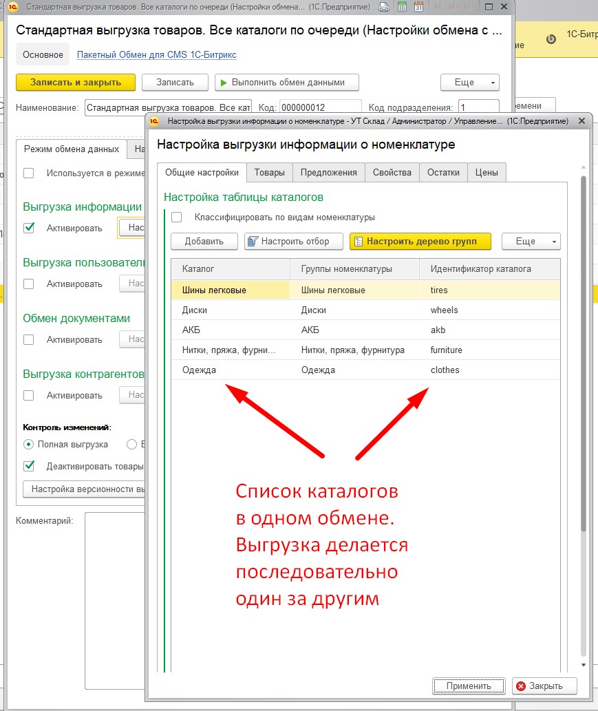Select the Полная выгрузка radio button
Viewport: 598px width, 711px height.
pos(29,445)
